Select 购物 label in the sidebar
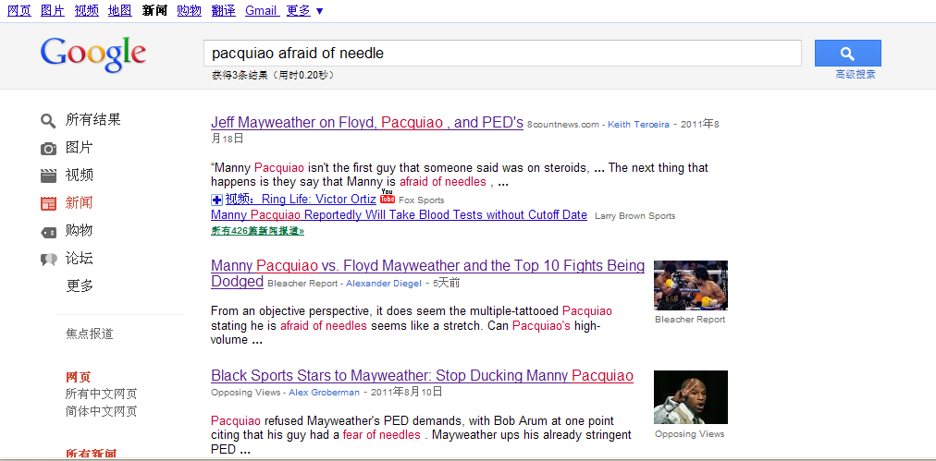This screenshot has height=461, width=936. tap(80, 231)
